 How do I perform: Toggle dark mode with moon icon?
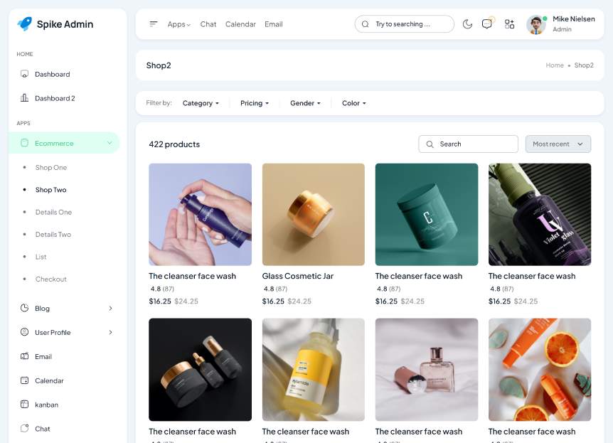coord(467,24)
